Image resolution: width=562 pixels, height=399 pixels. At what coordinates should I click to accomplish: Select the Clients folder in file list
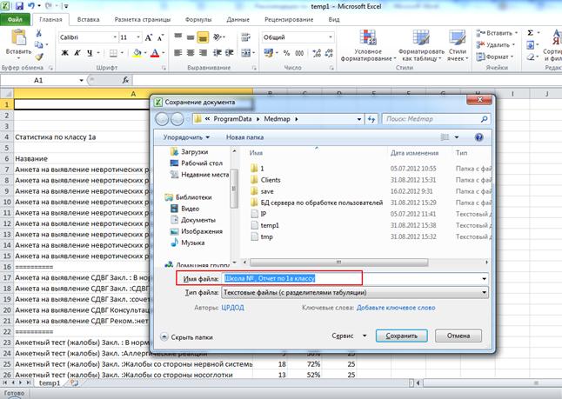271,177
